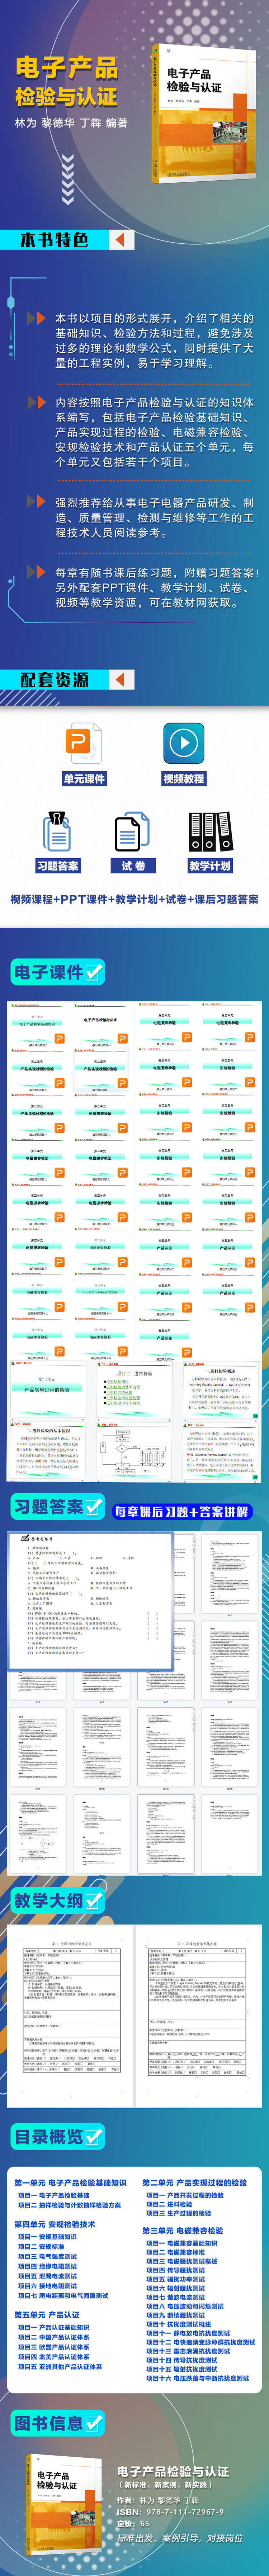Click 项目一 产品开发过程的检验

(185, 2195)
